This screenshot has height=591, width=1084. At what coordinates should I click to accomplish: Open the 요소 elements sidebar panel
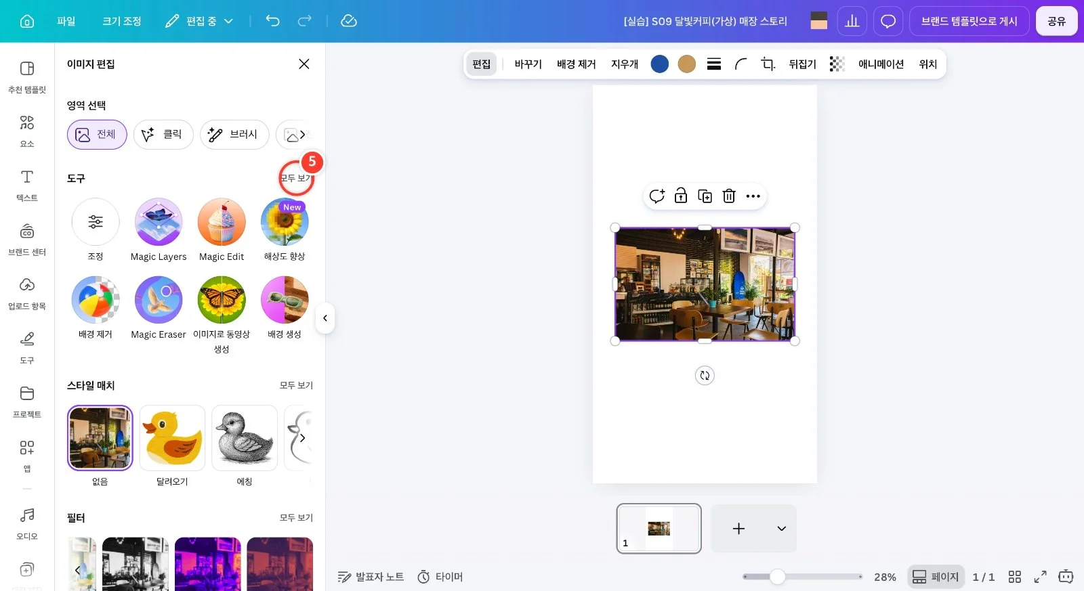tap(27, 131)
